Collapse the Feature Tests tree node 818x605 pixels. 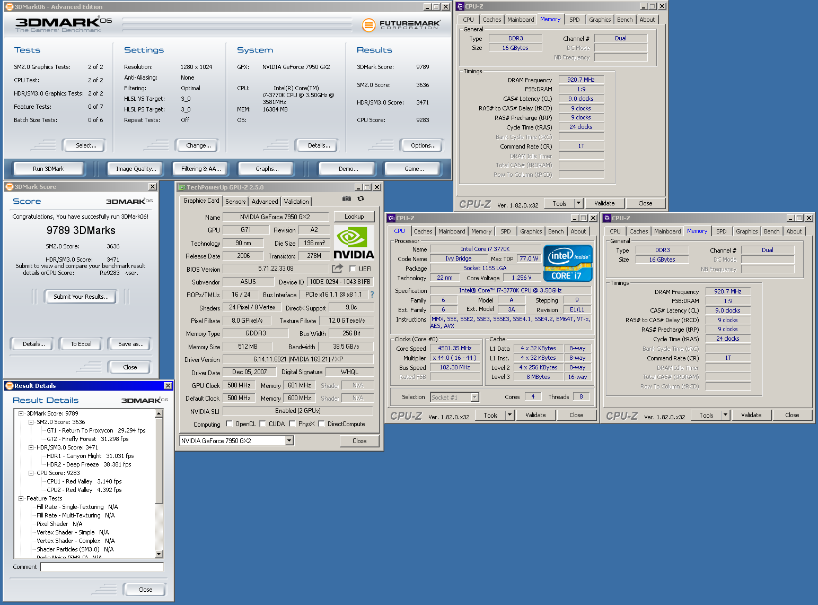click(x=21, y=498)
